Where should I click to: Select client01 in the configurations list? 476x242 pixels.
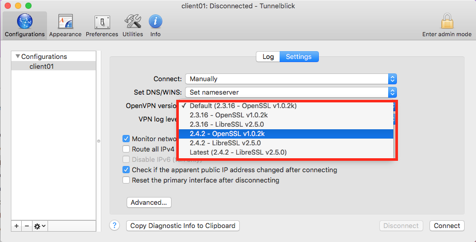click(x=41, y=66)
